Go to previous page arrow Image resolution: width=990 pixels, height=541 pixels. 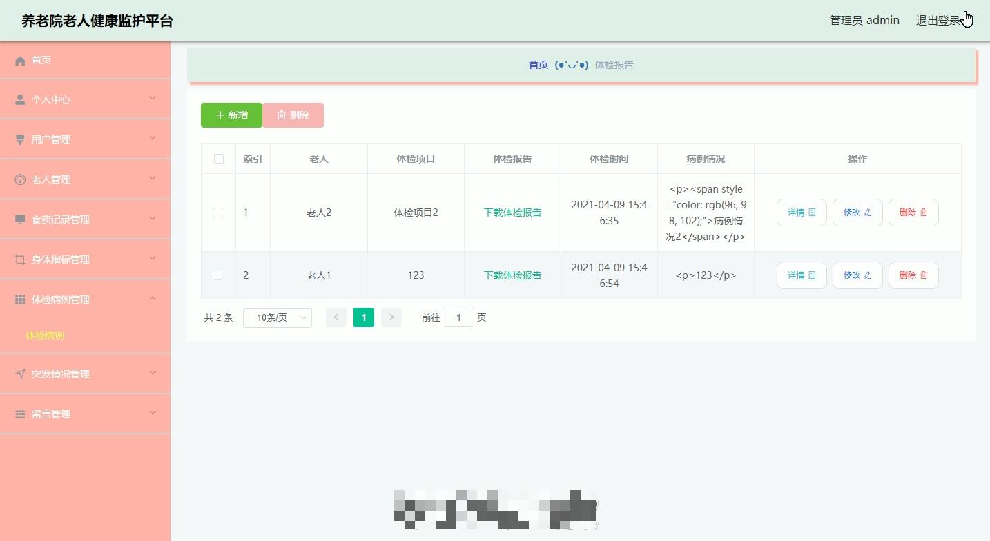click(336, 317)
